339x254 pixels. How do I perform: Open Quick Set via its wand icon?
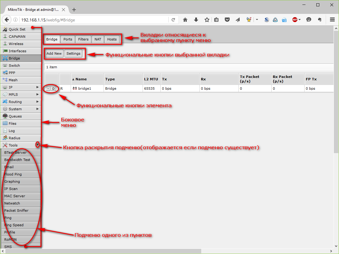click(5, 29)
